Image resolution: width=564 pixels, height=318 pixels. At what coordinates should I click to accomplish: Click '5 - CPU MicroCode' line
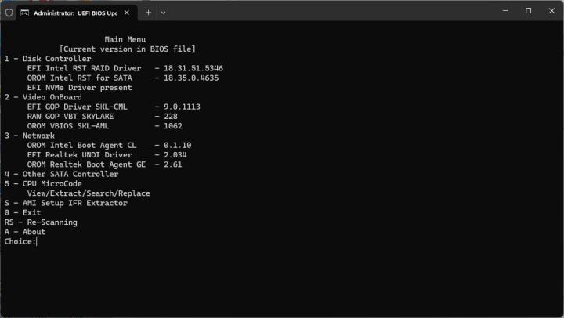point(43,184)
